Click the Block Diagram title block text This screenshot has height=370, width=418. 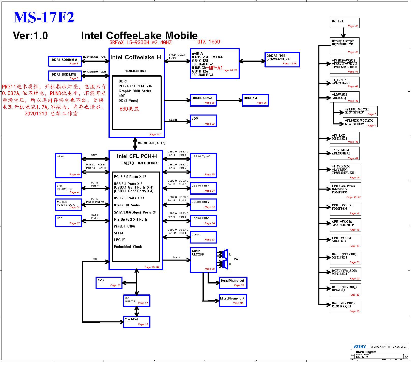366,352
